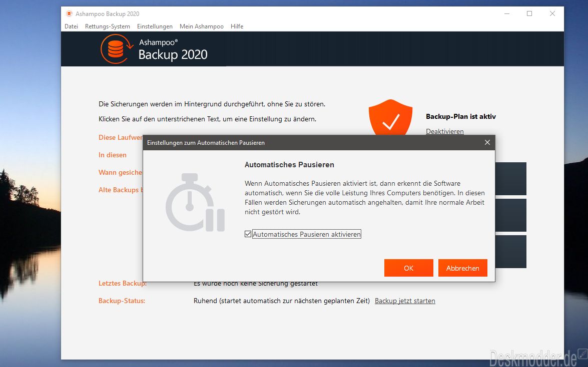Click the 'Ruhend (startet automatisch...' status text
588x367 pixels.
[x=282, y=301]
